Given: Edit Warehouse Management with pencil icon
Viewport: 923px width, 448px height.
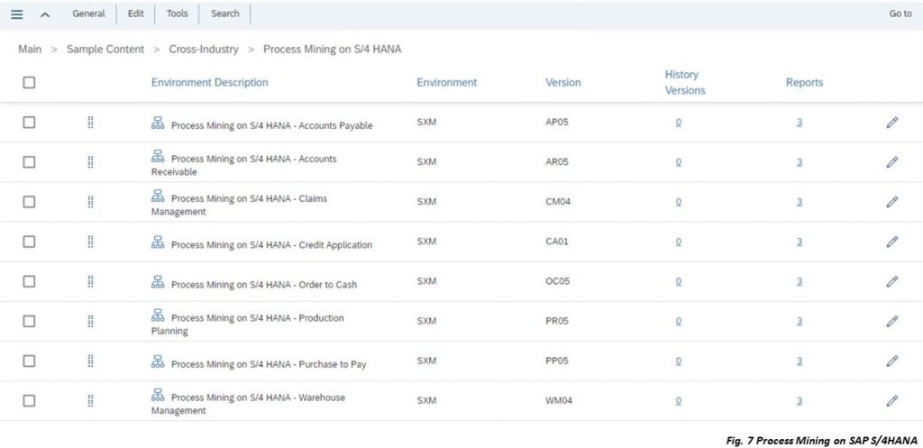Looking at the screenshot, I should tap(891, 400).
